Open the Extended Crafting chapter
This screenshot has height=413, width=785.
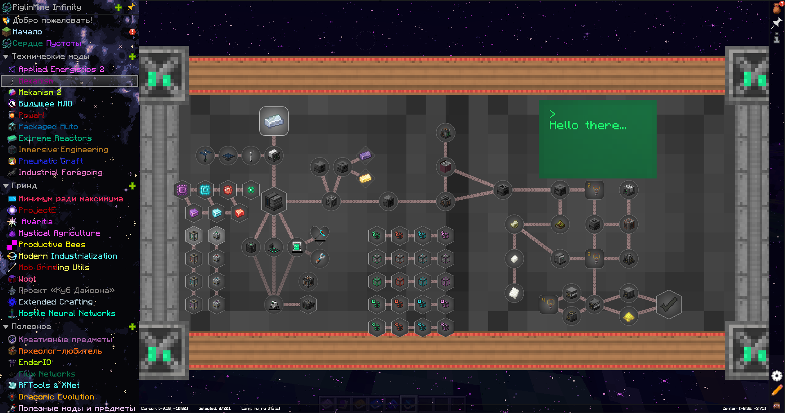point(70,302)
